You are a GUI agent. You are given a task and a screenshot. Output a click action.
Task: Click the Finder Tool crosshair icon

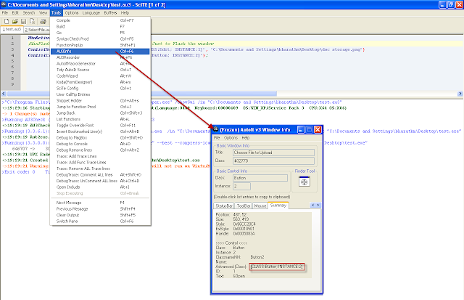click(x=304, y=182)
